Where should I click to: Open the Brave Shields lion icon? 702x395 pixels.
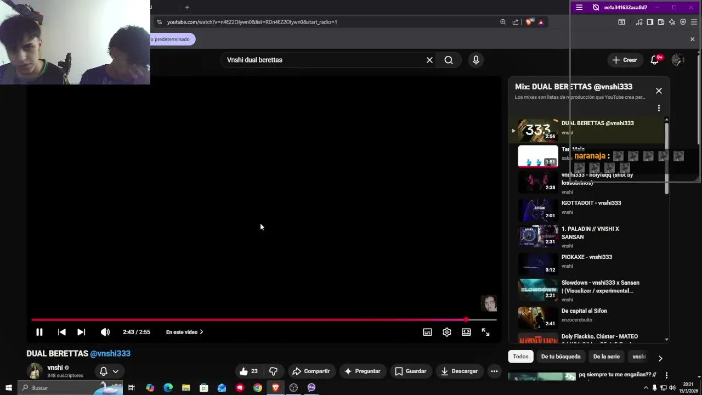point(529,22)
